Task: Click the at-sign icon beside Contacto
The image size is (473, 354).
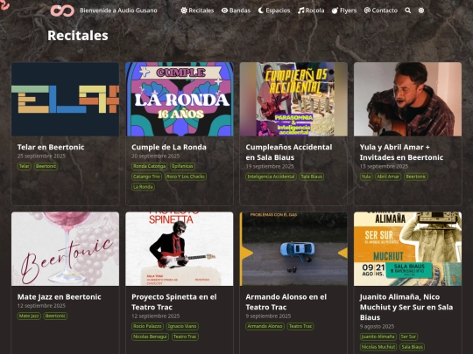Action: (367, 10)
